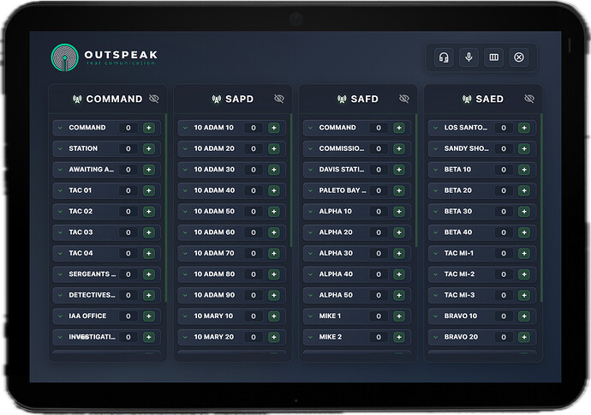The height and width of the screenshot is (415, 591).
Task: Click the headset icon in top toolbar
Action: (444, 57)
